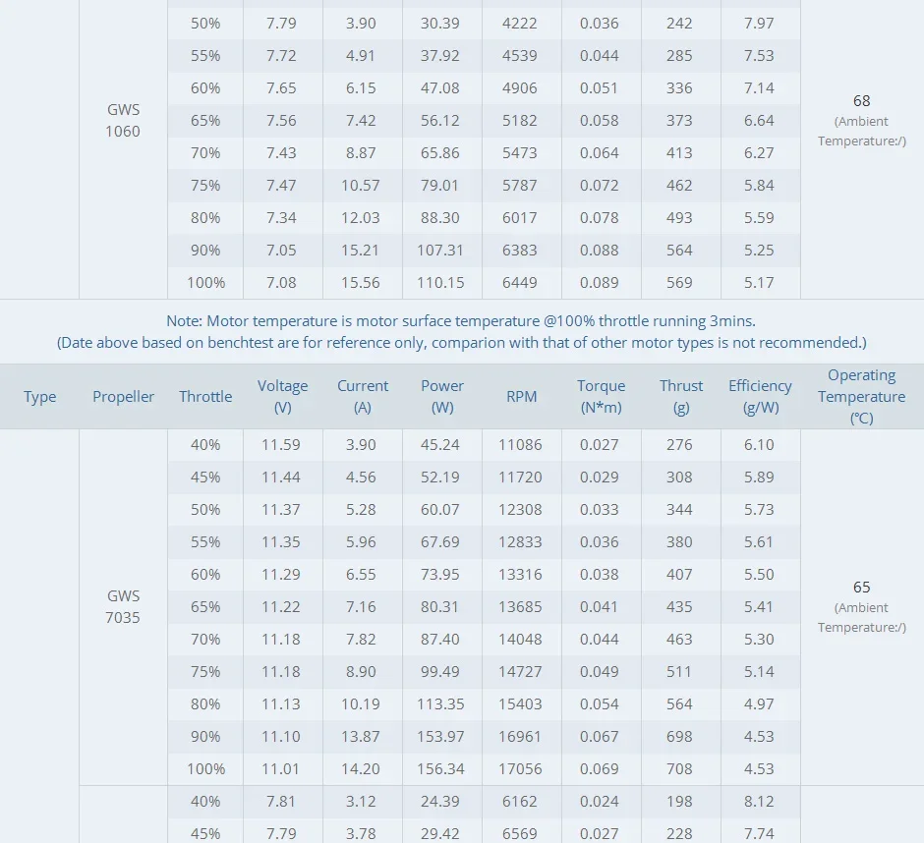The height and width of the screenshot is (843, 924).
Task: Click the GWS 7035 propeller cell
Action: 123,607
